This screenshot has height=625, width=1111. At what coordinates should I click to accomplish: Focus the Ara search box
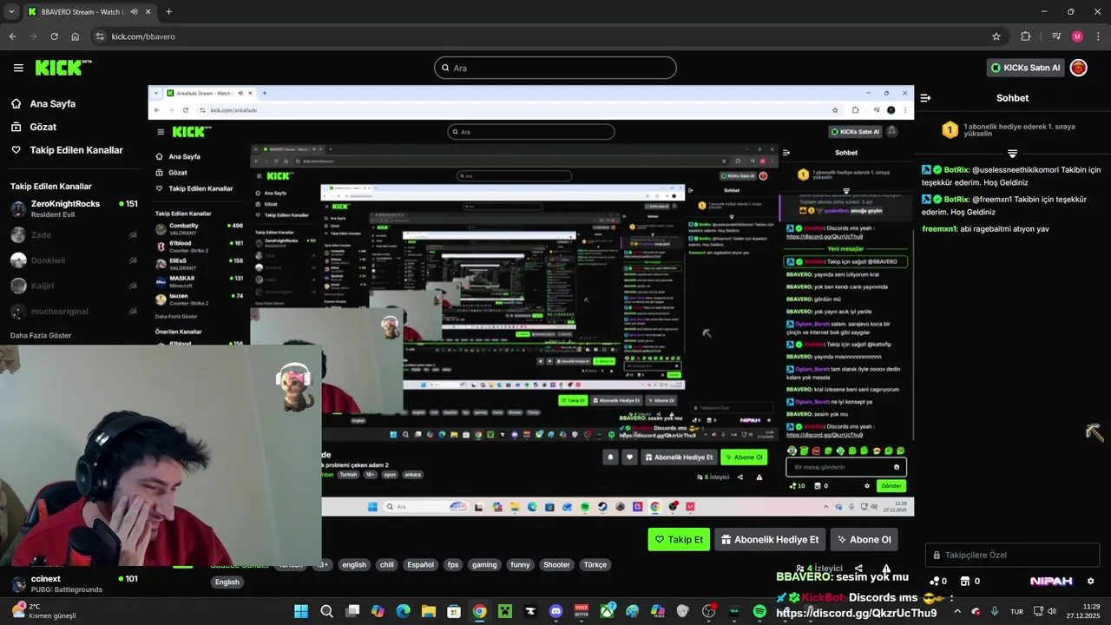pos(555,68)
